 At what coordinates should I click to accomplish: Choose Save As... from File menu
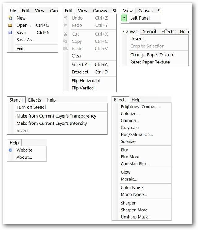pyautogui.click(x=26, y=40)
